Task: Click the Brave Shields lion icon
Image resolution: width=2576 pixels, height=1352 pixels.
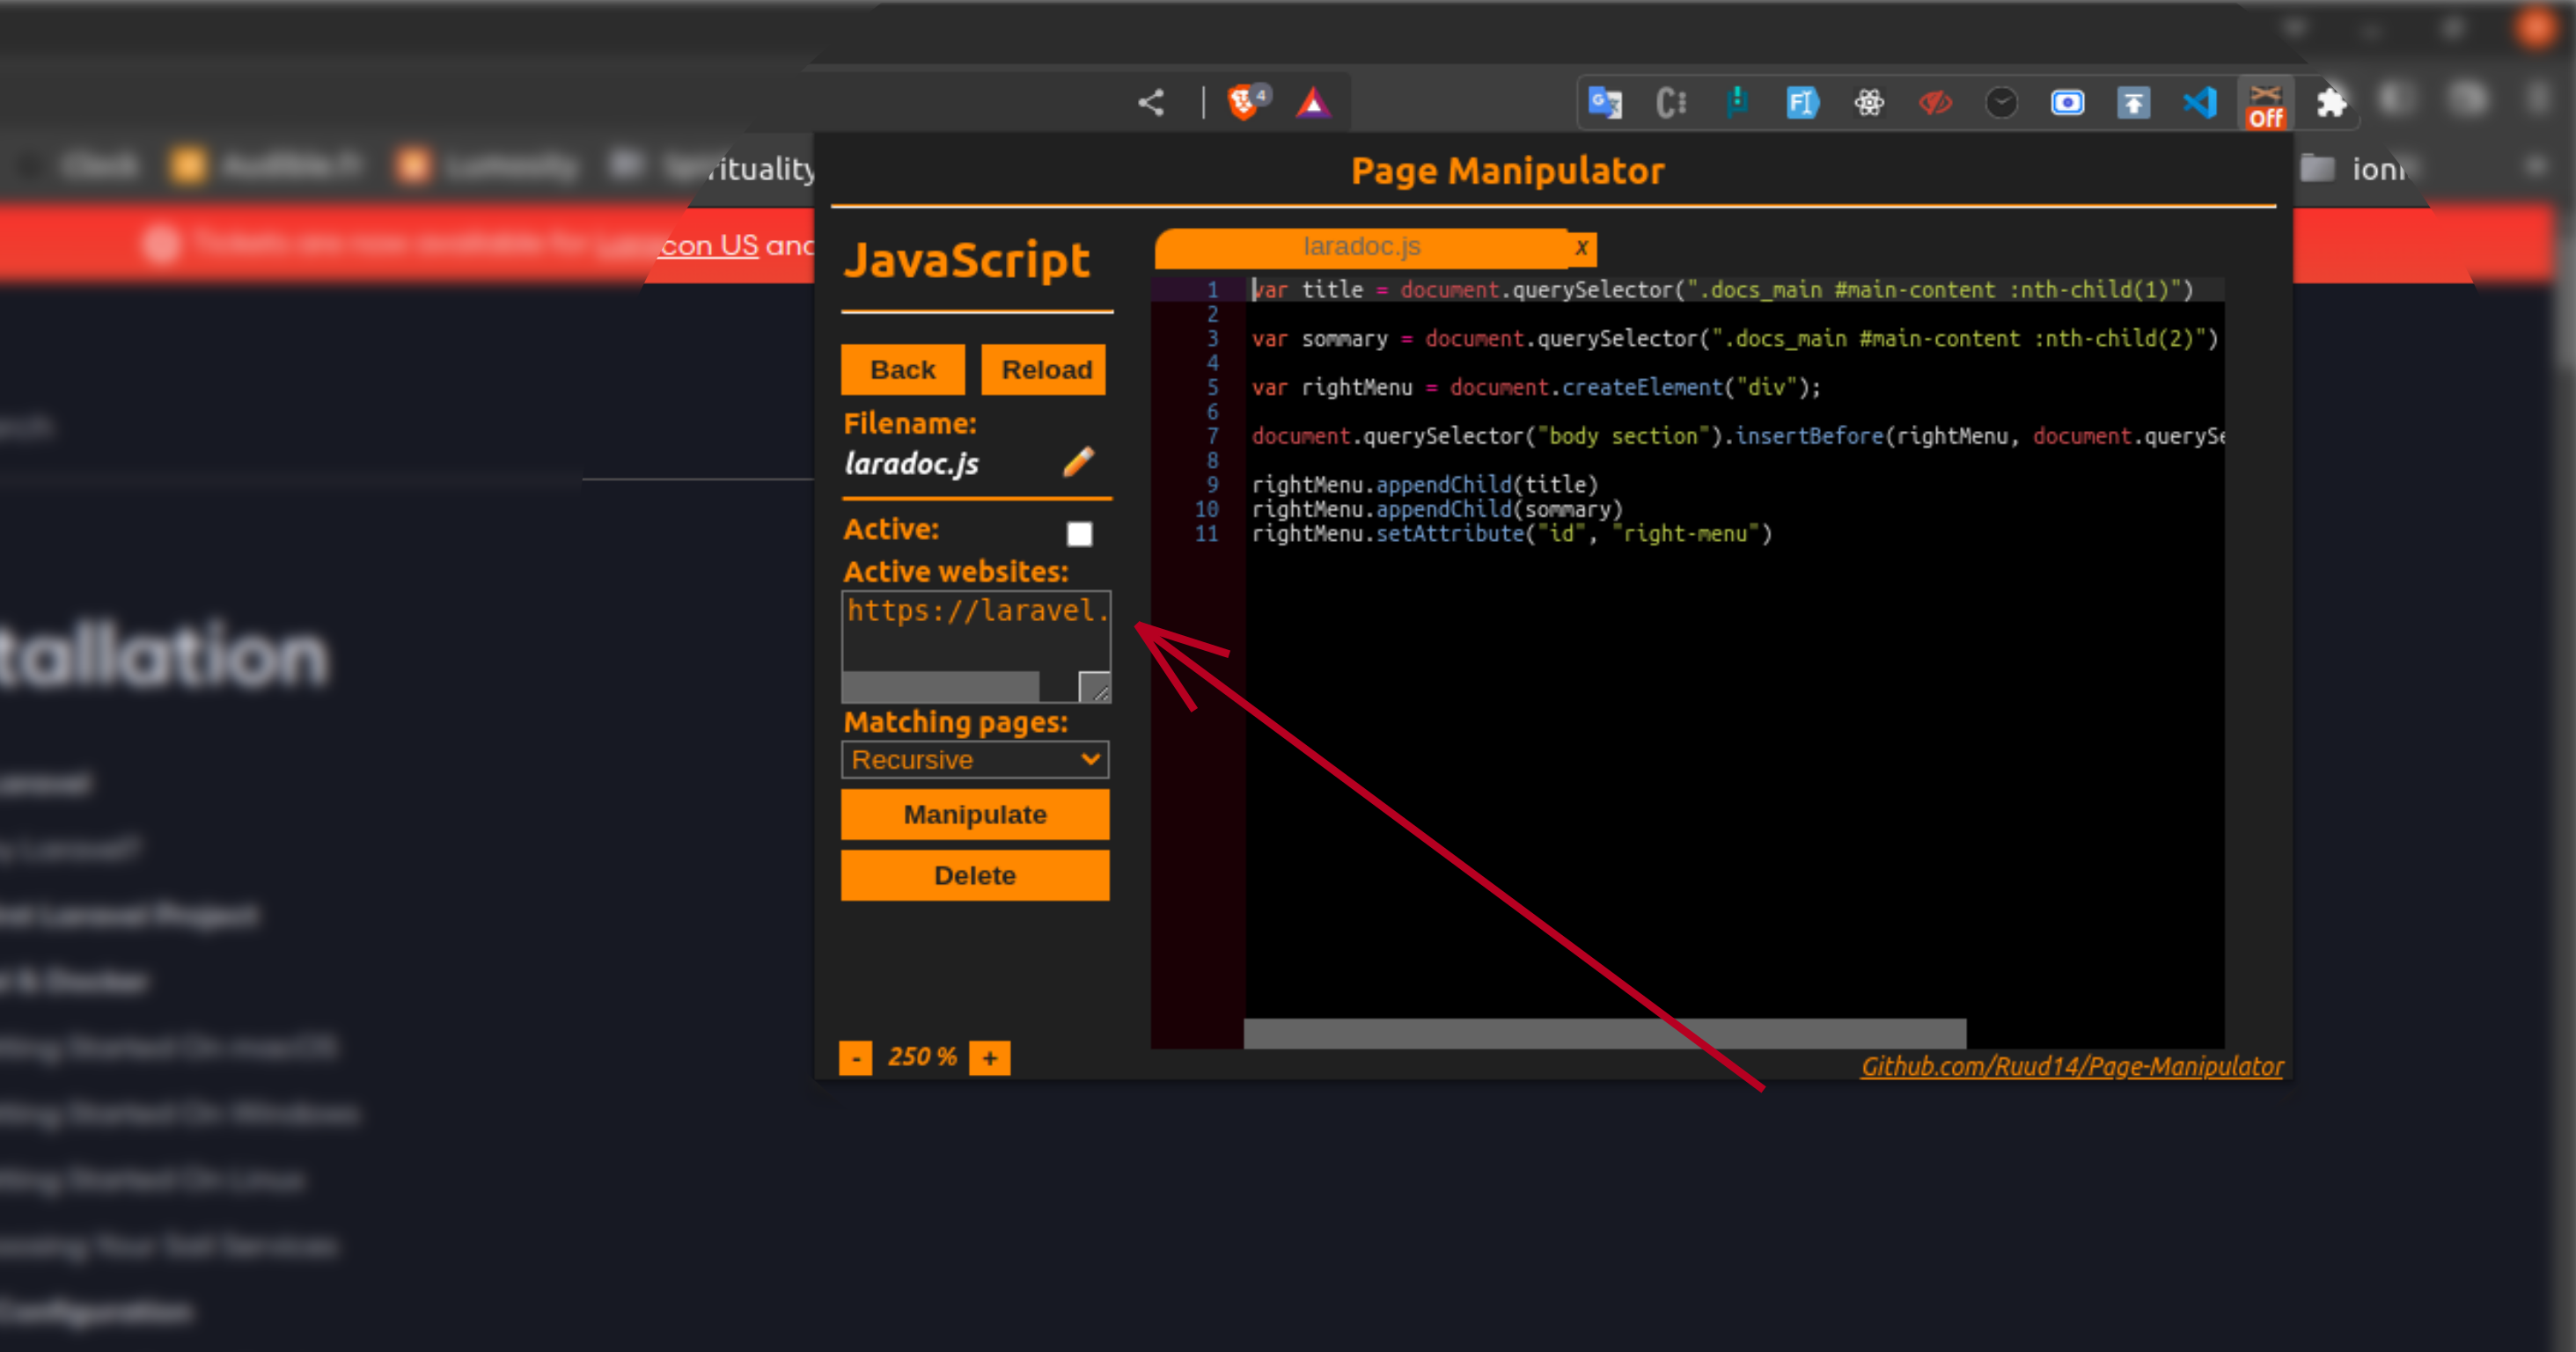Action: (1243, 102)
